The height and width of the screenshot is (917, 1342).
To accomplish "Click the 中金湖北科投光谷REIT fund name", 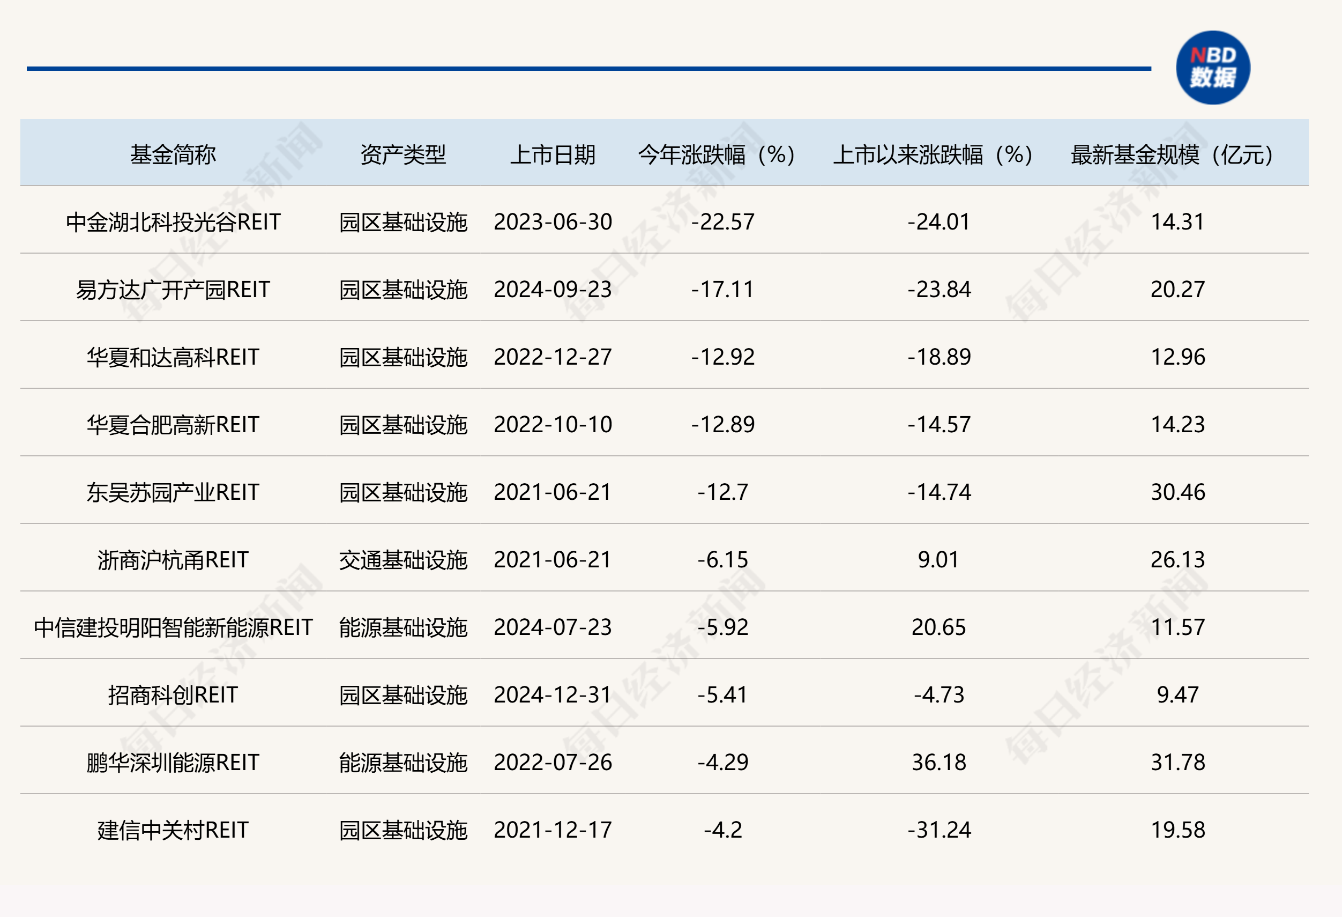I will (x=173, y=222).
